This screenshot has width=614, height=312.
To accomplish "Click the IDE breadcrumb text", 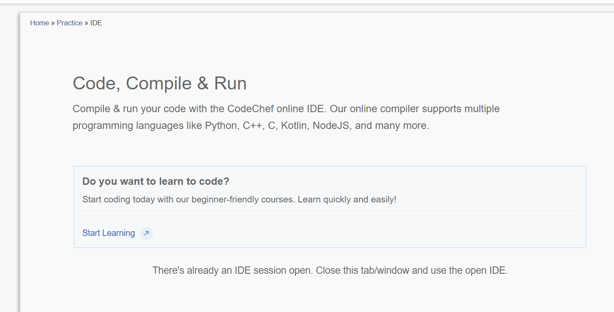I will point(96,23).
